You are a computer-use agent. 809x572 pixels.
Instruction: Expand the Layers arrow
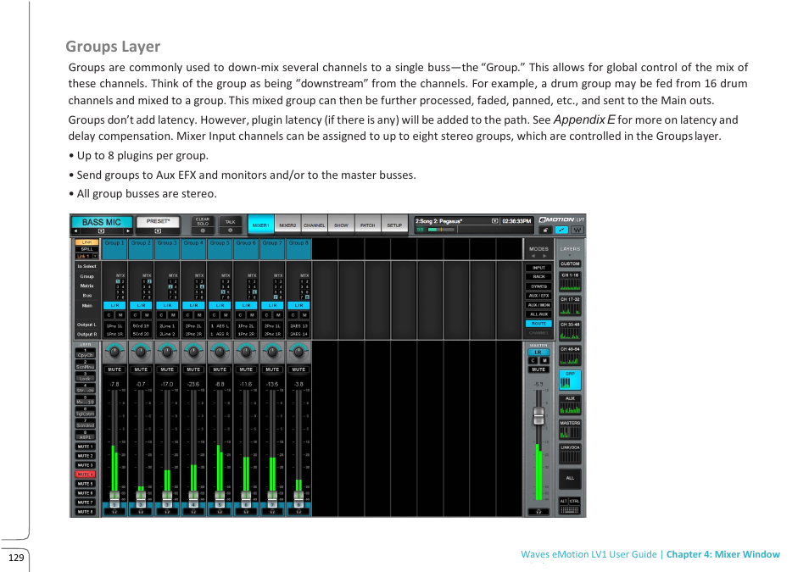570,256
